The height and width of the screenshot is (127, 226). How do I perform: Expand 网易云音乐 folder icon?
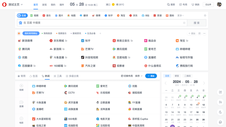click(132, 41)
